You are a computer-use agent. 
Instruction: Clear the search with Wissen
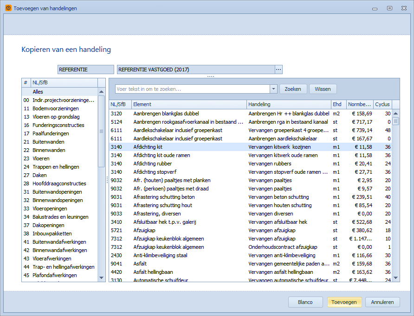pyautogui.click(x=323, y=89)
